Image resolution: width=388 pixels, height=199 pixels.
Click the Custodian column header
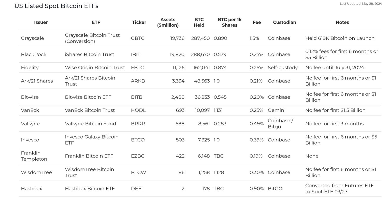(x=284, y=22)
